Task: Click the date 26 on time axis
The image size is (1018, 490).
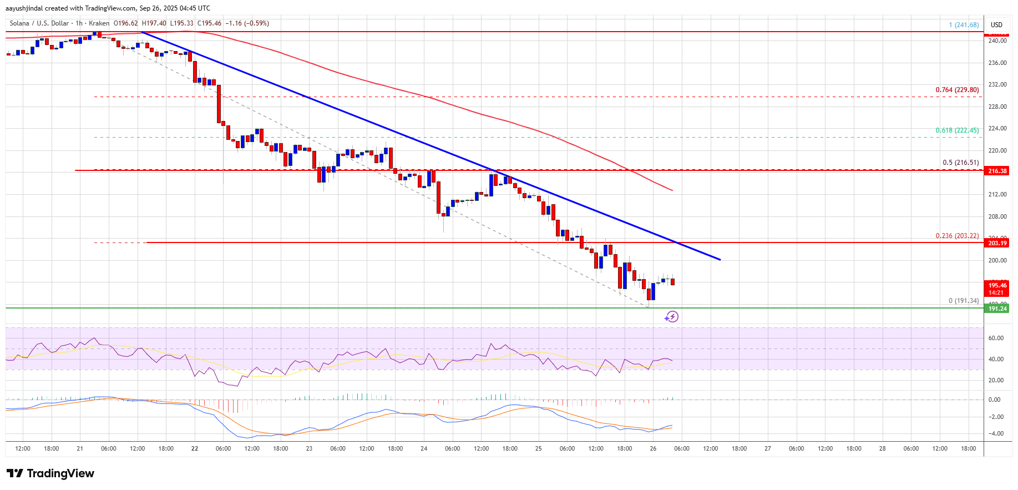Action: (x=653, y=448)
